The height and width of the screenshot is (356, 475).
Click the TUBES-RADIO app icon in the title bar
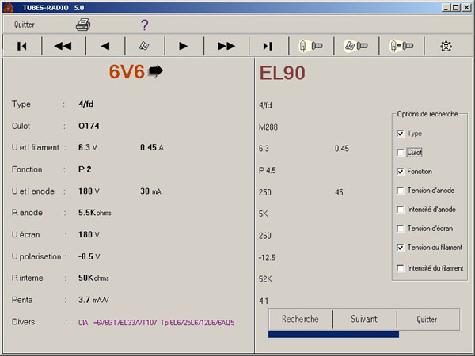point(8,7)
